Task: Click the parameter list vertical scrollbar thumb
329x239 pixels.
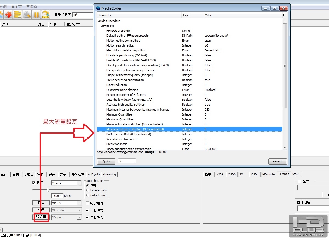Action: coord(285,66)
